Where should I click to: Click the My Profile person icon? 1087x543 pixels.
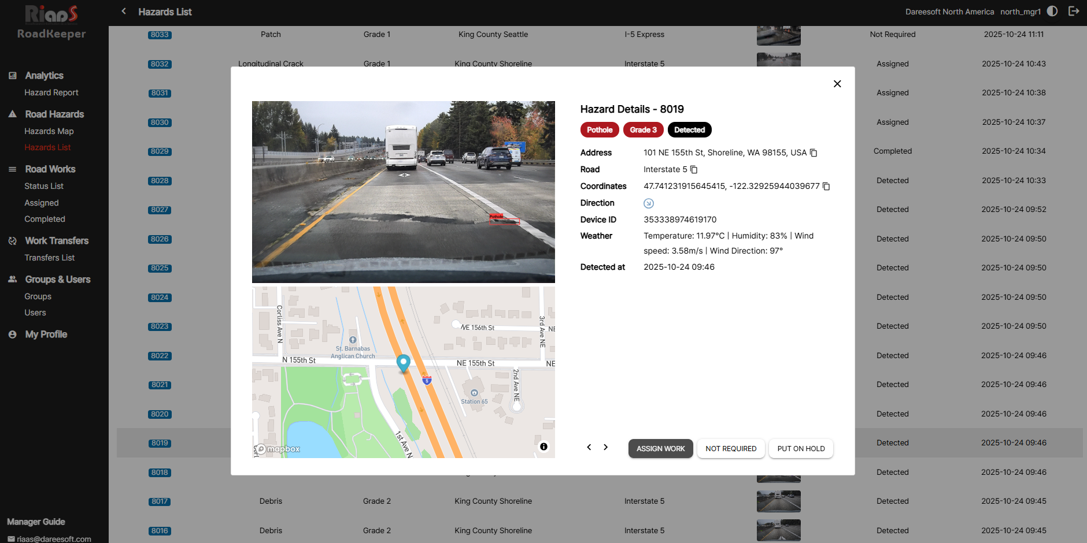tap(12, 334)
